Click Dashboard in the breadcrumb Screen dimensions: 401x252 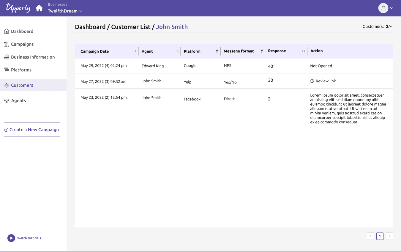90,27
